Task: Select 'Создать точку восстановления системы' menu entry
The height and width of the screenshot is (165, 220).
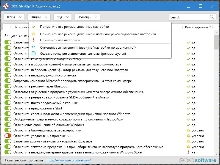Action: pos(82,53)
